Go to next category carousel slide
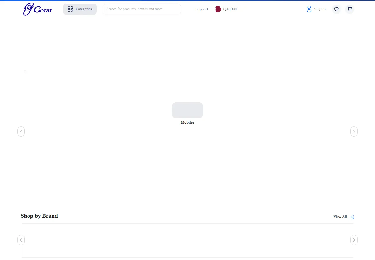The height and width of the screenshot is (260, 375). (354, 132)
